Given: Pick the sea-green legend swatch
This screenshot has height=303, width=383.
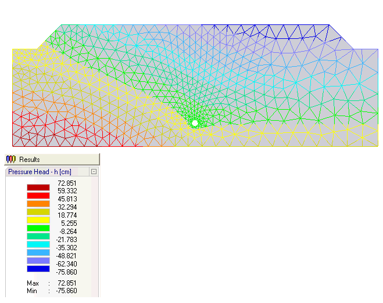Looking at the screenshot, I should click(x=38, y=236).
